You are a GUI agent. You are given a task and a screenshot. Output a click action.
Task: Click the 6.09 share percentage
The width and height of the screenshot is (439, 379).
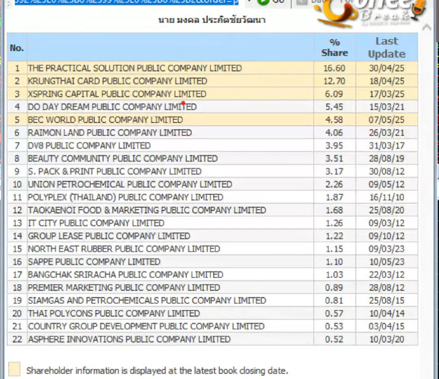(x=334, y=94)
